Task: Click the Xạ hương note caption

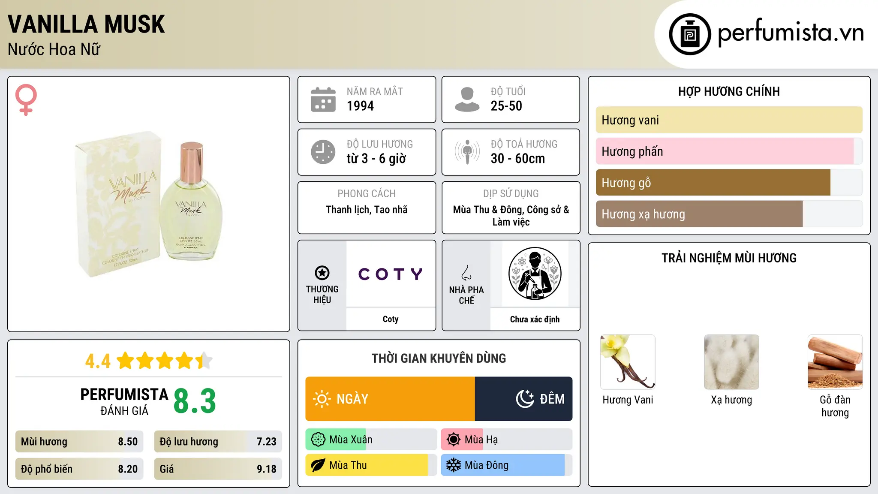Action: click(x=731, y=400)
